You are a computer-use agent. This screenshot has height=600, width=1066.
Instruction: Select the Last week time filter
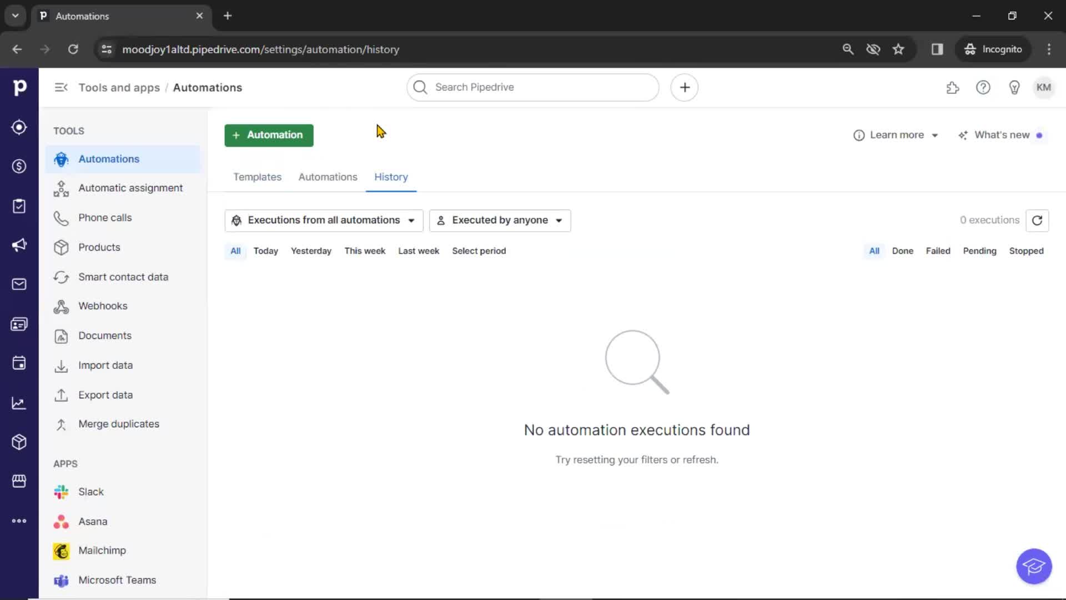pos(418,251)
